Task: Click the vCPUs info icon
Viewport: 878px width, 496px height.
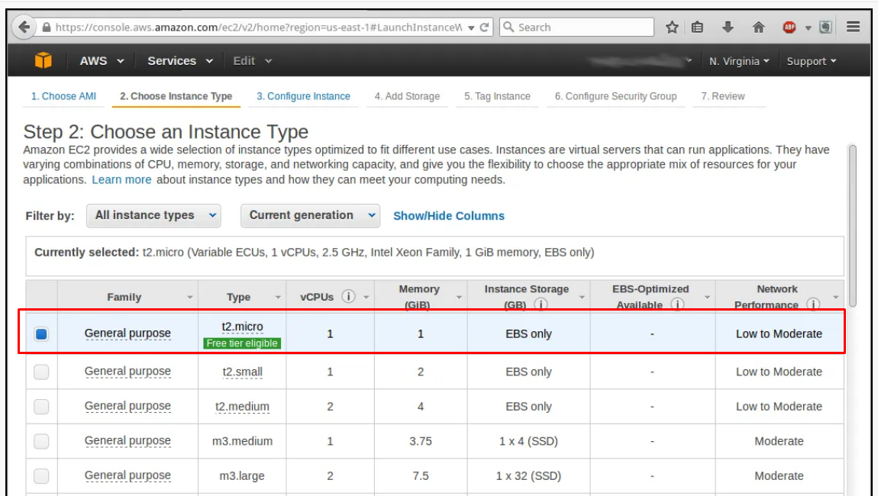Action: coord(348,296)
